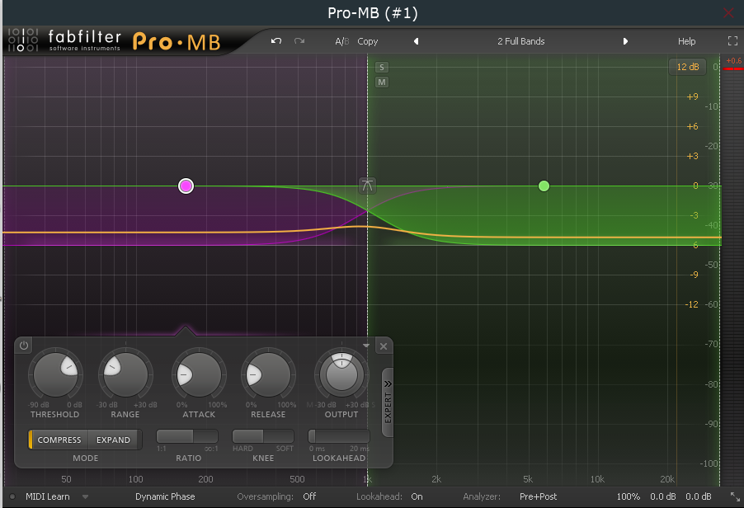Image resolution: width=744 pixels, height=508 pixels.
Task: Click the 50 frequency label
Action: [67, 479]
